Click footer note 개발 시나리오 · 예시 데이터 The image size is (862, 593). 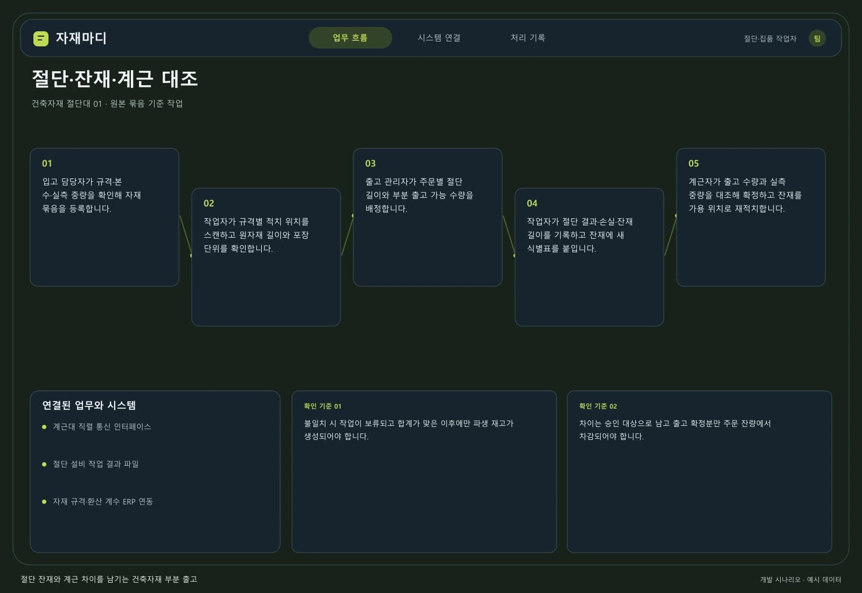coord(801,580)
